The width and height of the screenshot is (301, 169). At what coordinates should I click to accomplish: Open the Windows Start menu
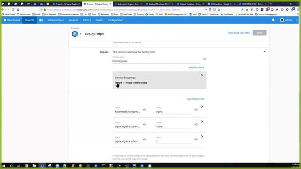(4, 166)
